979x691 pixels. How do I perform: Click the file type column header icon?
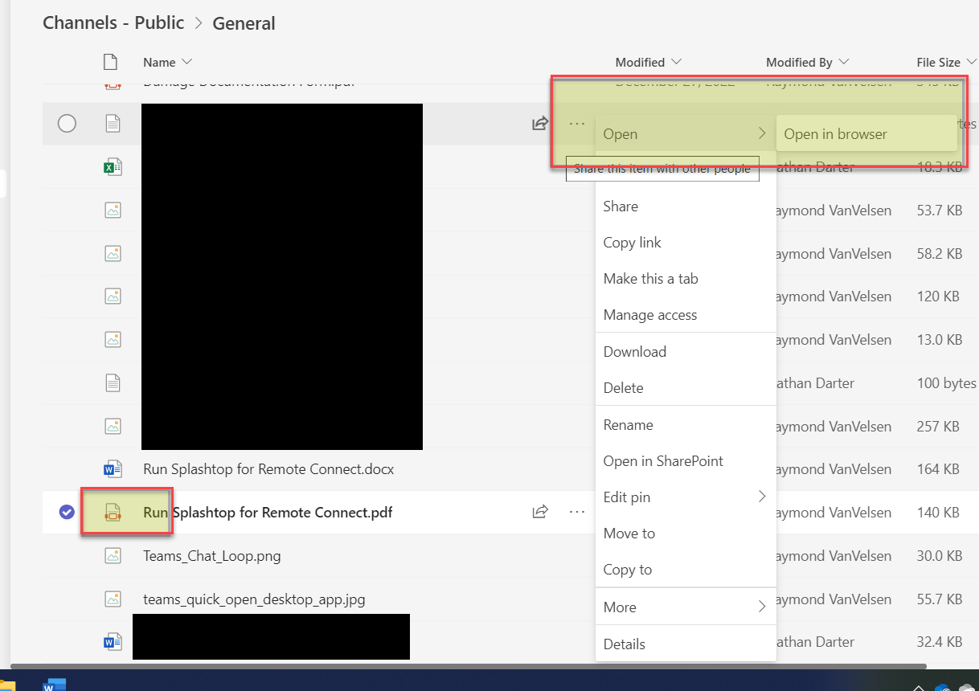[111, 62]
